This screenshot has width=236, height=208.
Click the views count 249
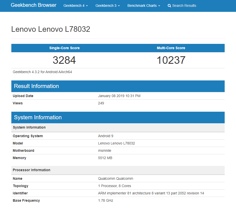(x=101, y=103)
